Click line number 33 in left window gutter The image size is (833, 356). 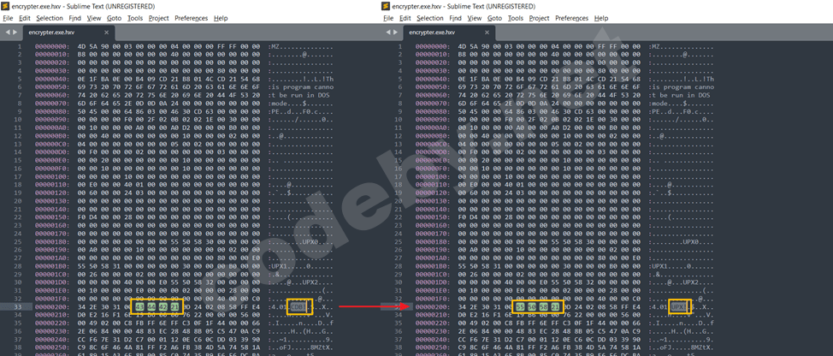click(x=19, y=307)
